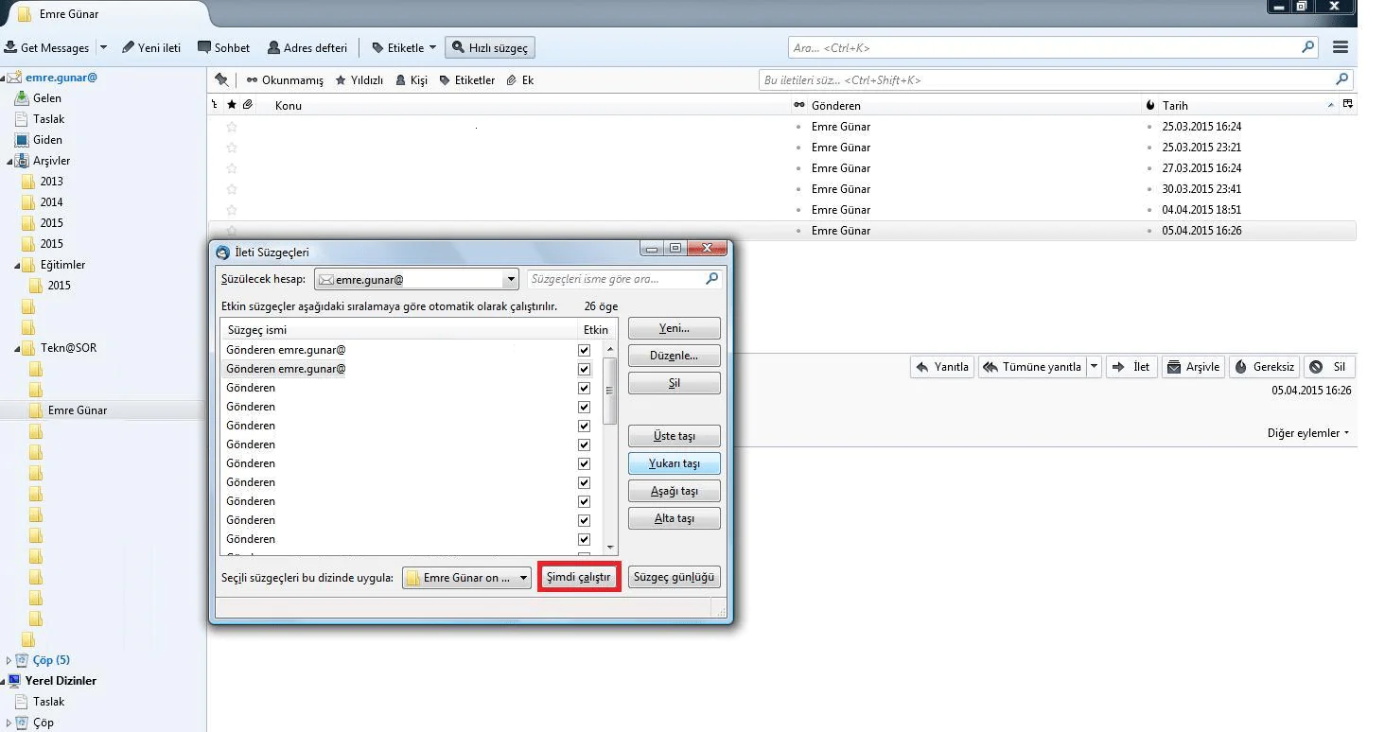
Task: Delete the selected filter with Sil
Action: pos(674,383)
